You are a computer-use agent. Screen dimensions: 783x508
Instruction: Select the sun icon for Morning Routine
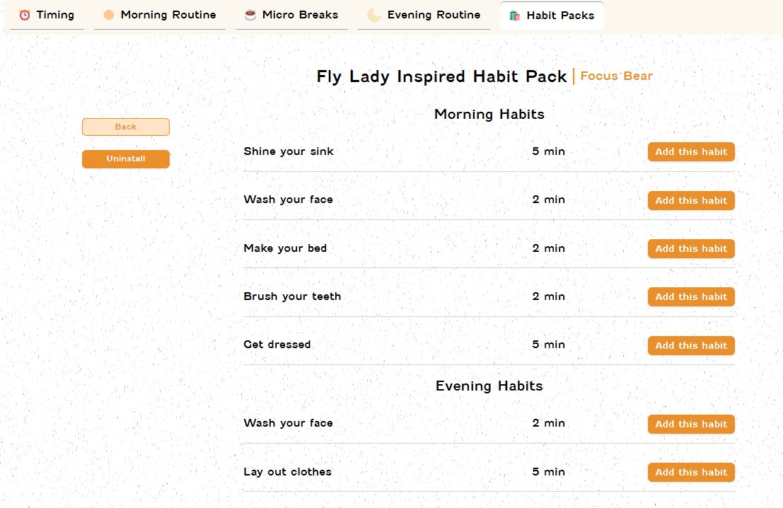tap(108, 14)
